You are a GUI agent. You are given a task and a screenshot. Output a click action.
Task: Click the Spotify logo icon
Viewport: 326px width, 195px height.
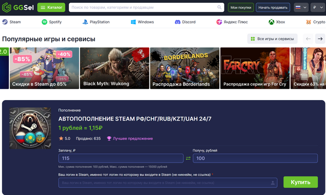45,22
